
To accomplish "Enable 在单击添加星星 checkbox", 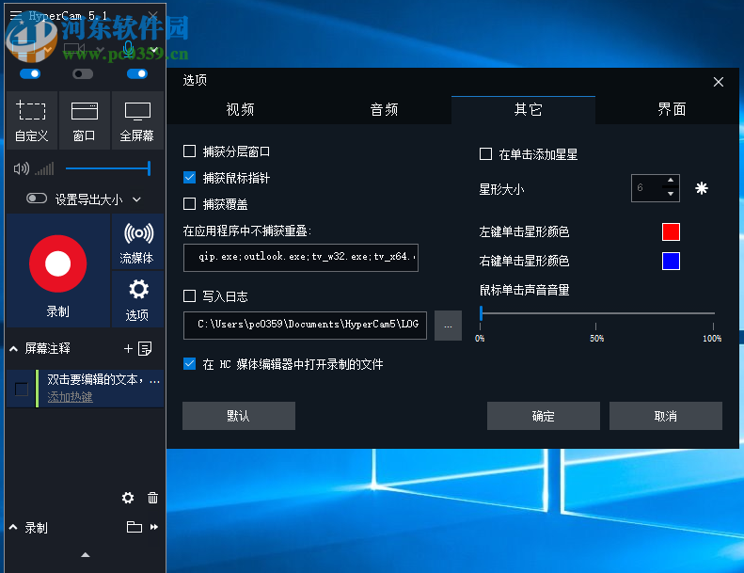I will [485, 153].
